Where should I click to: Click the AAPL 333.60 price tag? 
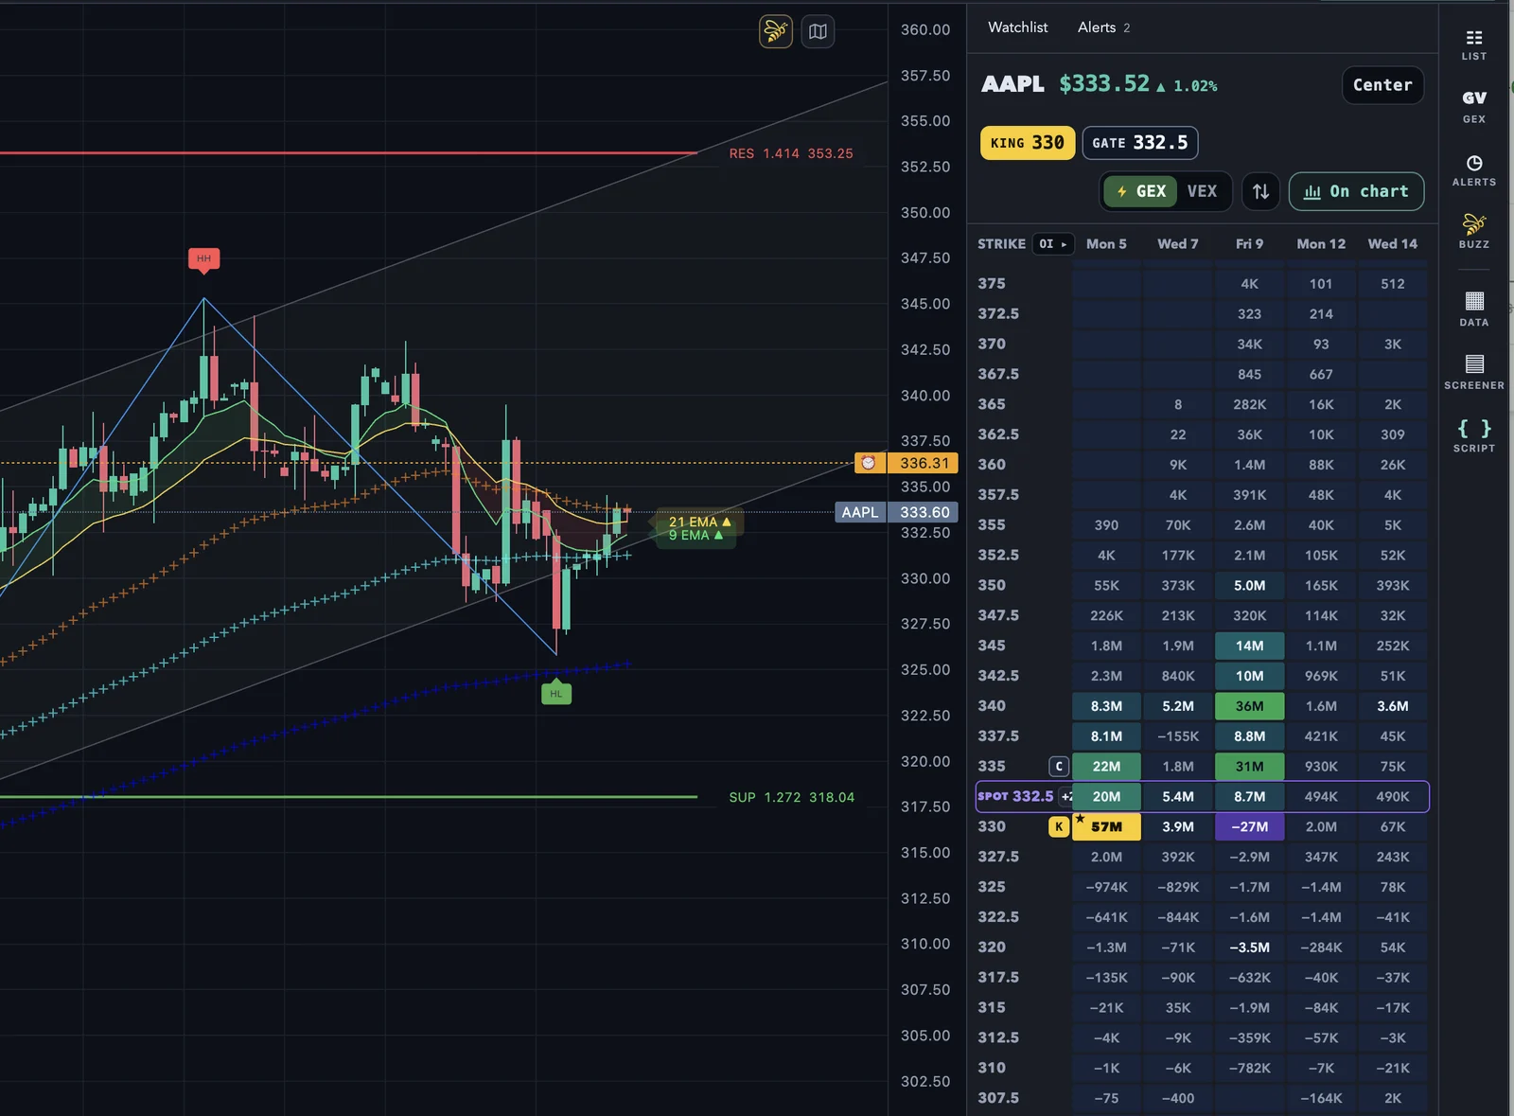click(897, 512)
